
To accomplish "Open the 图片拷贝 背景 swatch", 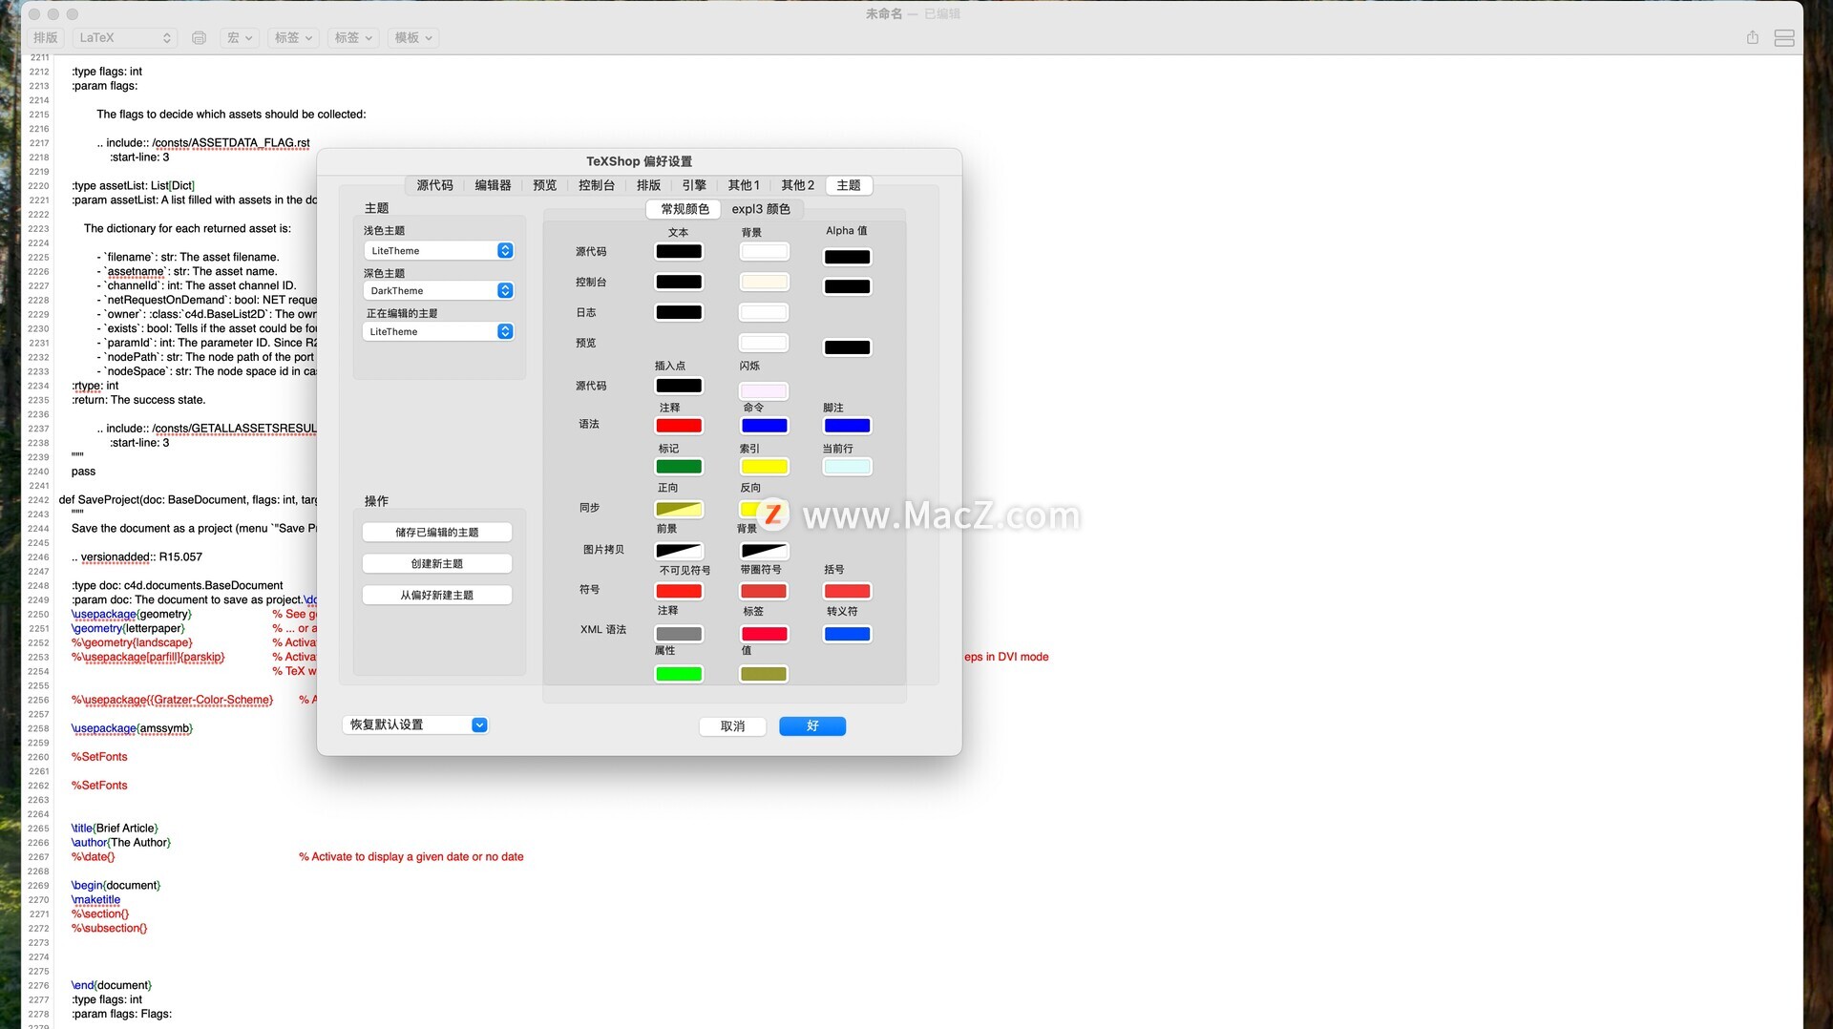I will [764, 552].
